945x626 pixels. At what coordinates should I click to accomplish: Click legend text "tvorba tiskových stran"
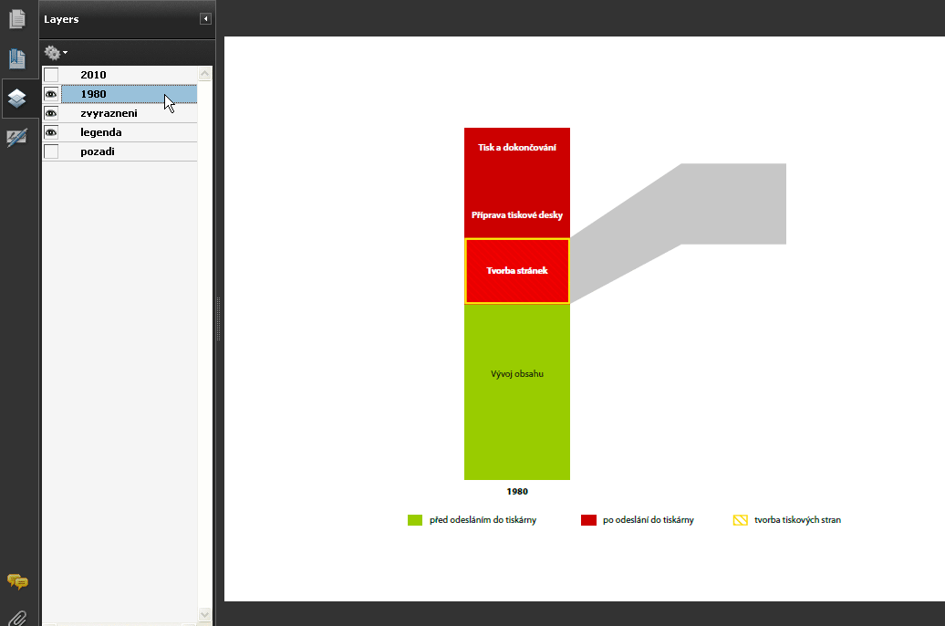tap(797, 520)
